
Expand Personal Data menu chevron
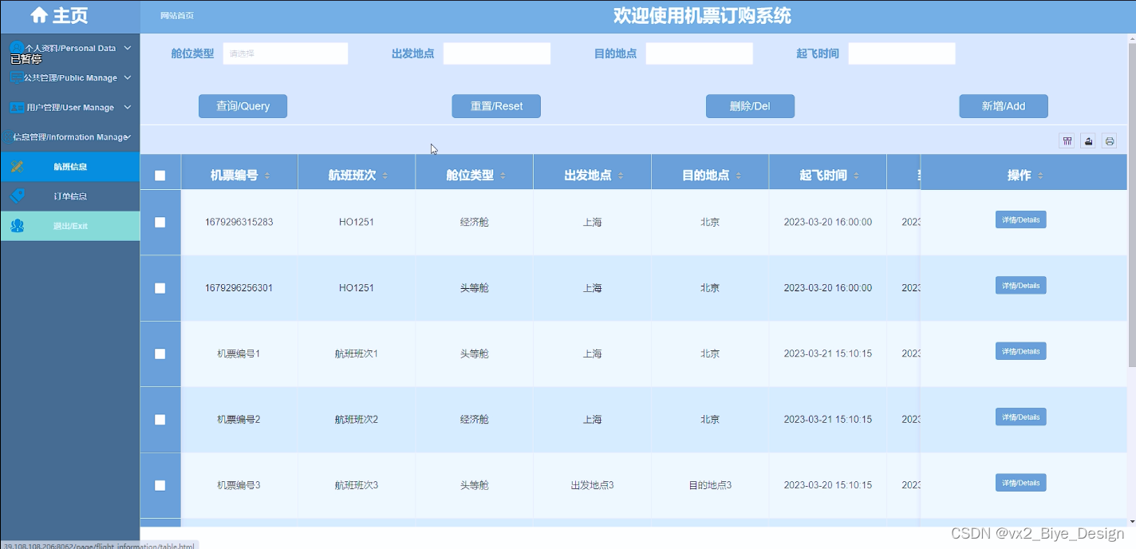click(128, 48)
